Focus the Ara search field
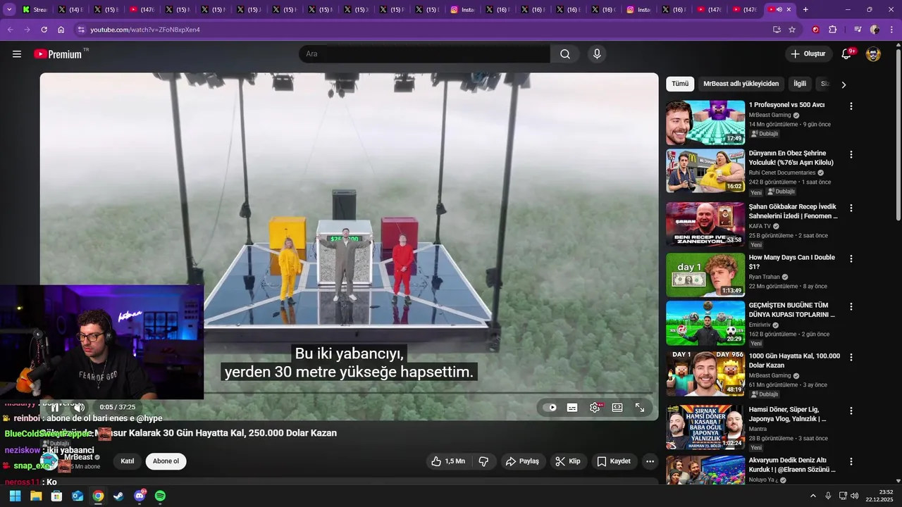This screenshot has width=902, height=507. click(425, 54)
